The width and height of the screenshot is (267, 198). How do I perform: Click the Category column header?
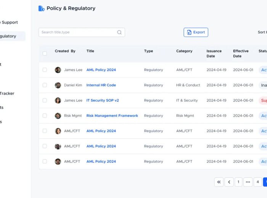184,51
